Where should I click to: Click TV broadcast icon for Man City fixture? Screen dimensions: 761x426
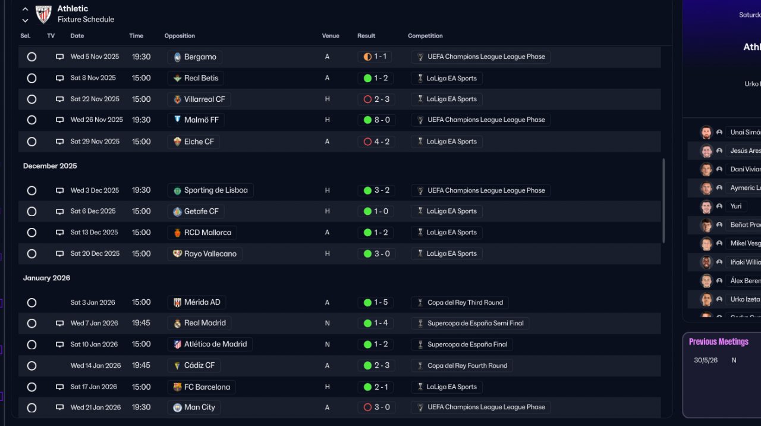(x=59, y=408)
